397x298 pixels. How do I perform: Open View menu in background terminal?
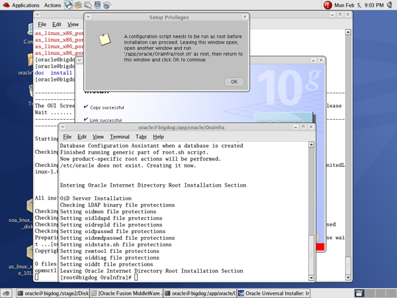click(73, 25)
